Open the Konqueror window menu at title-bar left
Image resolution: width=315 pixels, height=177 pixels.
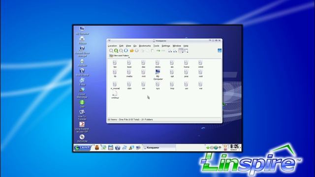coord(109,41)
